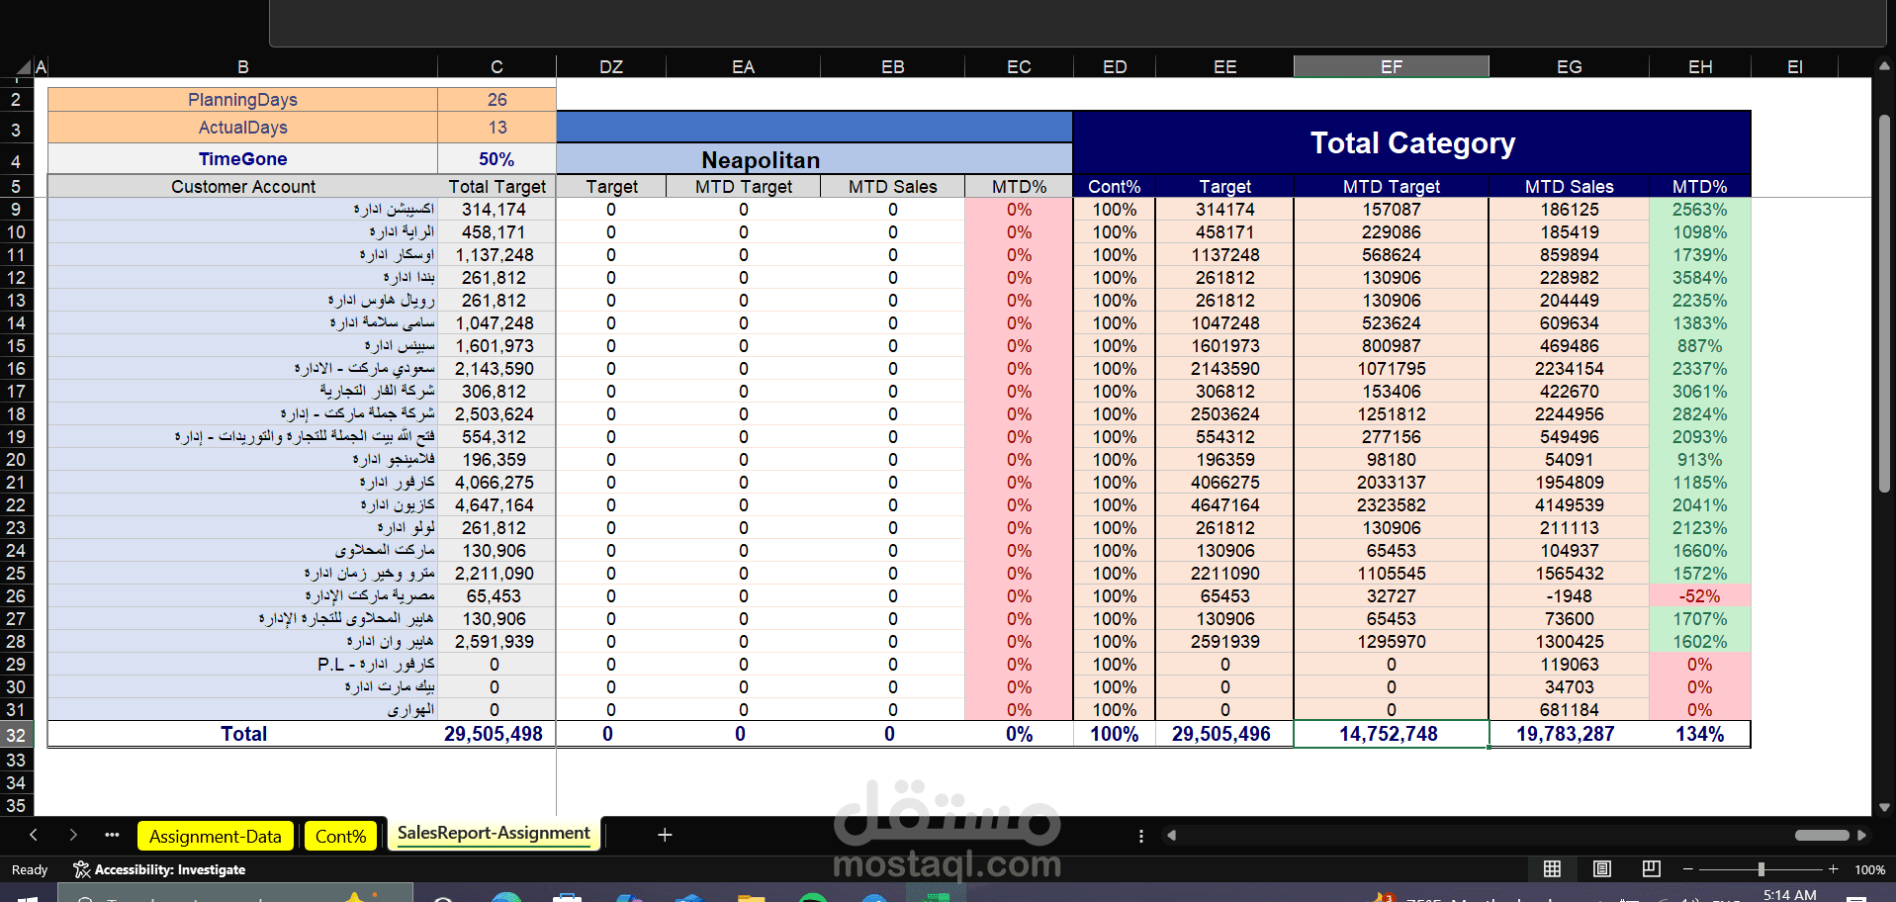Select column header B

point(243,67)
